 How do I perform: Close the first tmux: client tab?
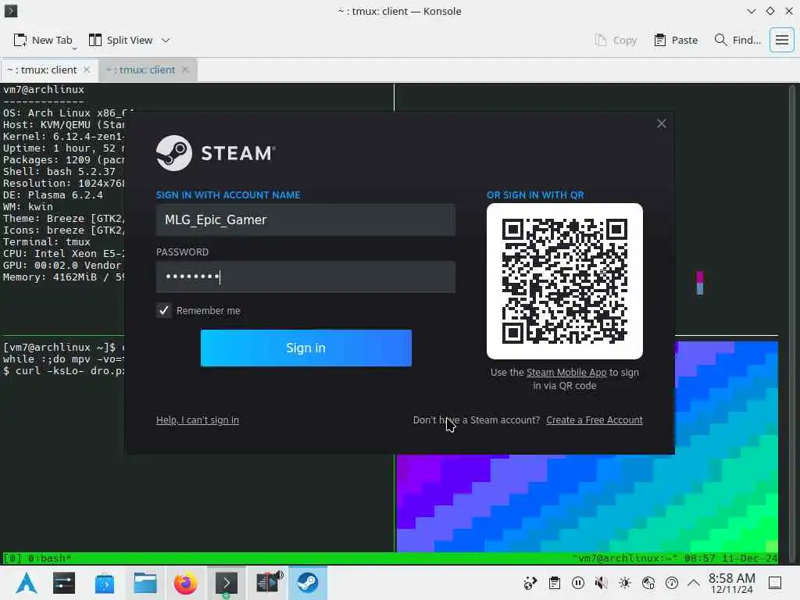point(87,70)
